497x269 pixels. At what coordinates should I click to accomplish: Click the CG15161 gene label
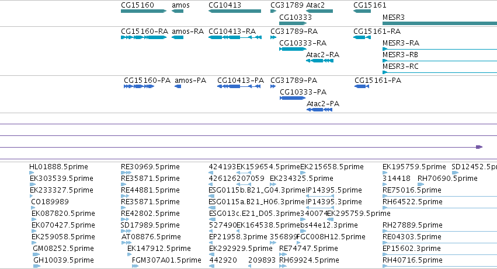tap(370, 5)
